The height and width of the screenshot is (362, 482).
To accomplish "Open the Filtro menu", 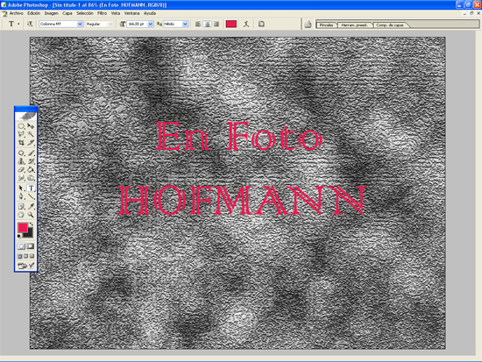I will (102, 13).
